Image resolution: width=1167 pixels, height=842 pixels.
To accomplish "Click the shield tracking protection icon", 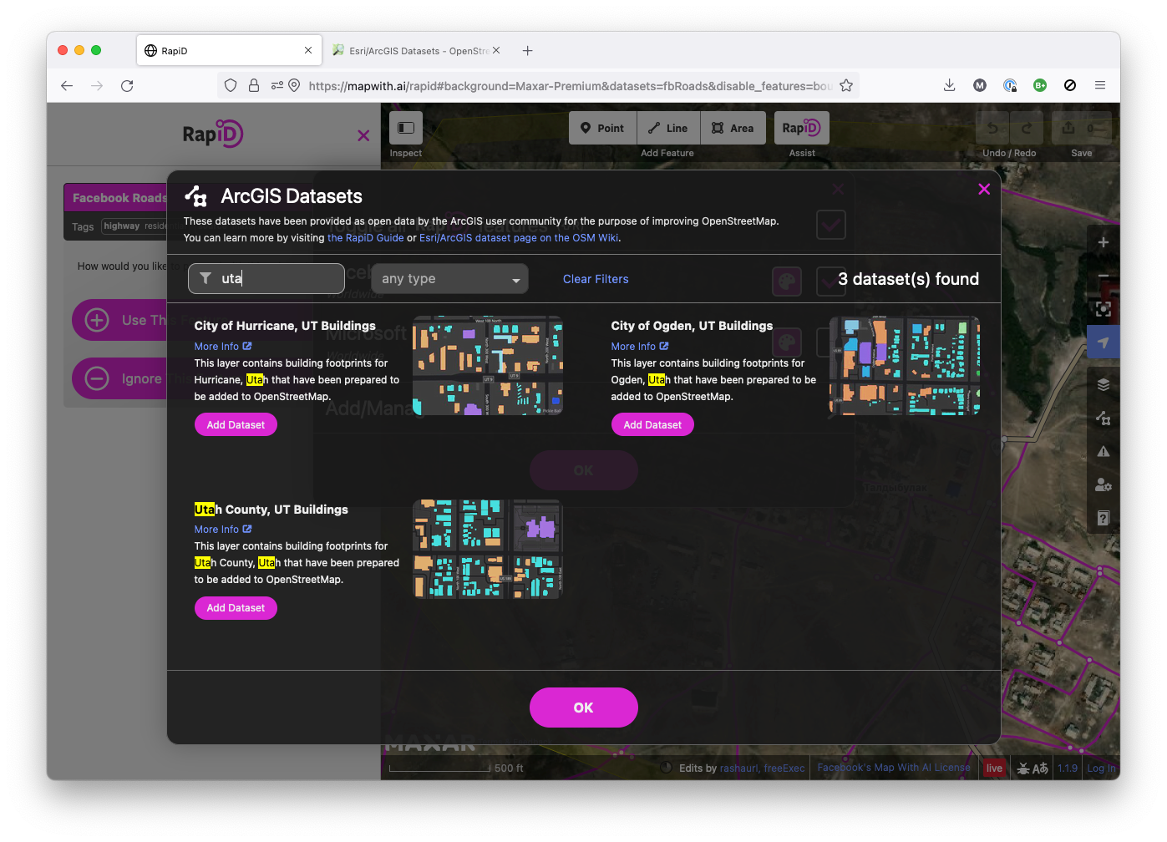I will click(231, 85).
